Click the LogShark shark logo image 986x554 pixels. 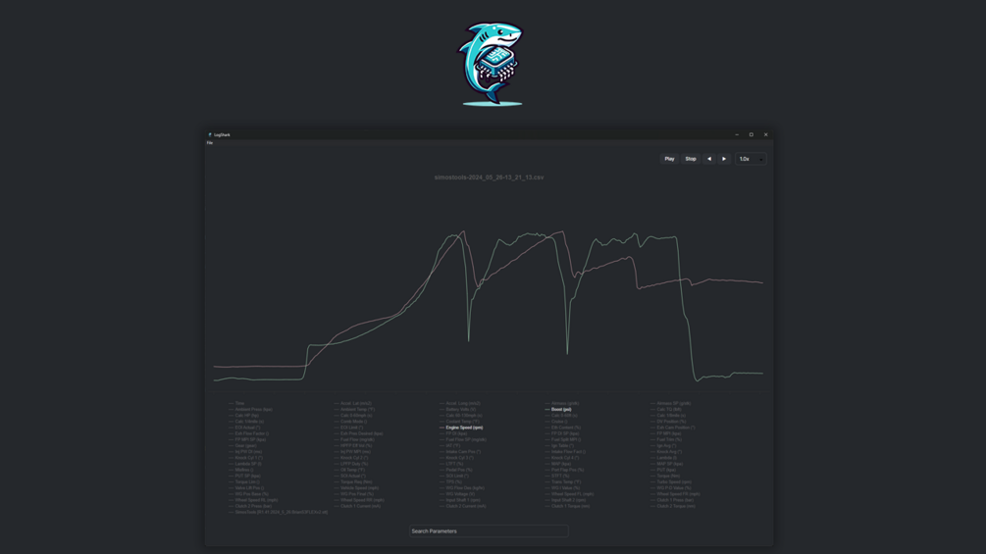pyautogui.click(x=491, y=64)
